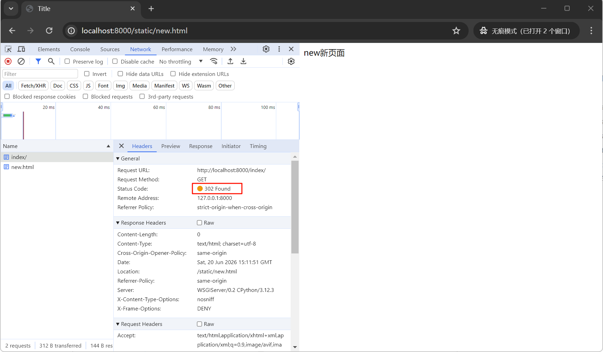
Task: Import HAR file with upload icon
Action: (231, 61)
